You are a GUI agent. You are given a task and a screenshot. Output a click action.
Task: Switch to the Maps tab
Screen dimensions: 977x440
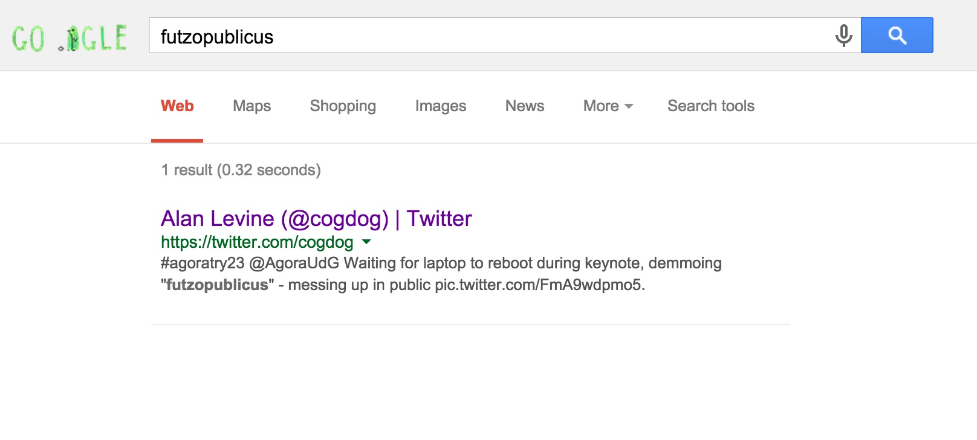pos(252,106)
